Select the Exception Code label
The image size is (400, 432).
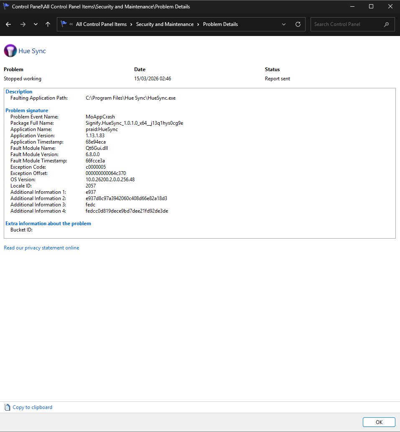[x=28, y=167]
